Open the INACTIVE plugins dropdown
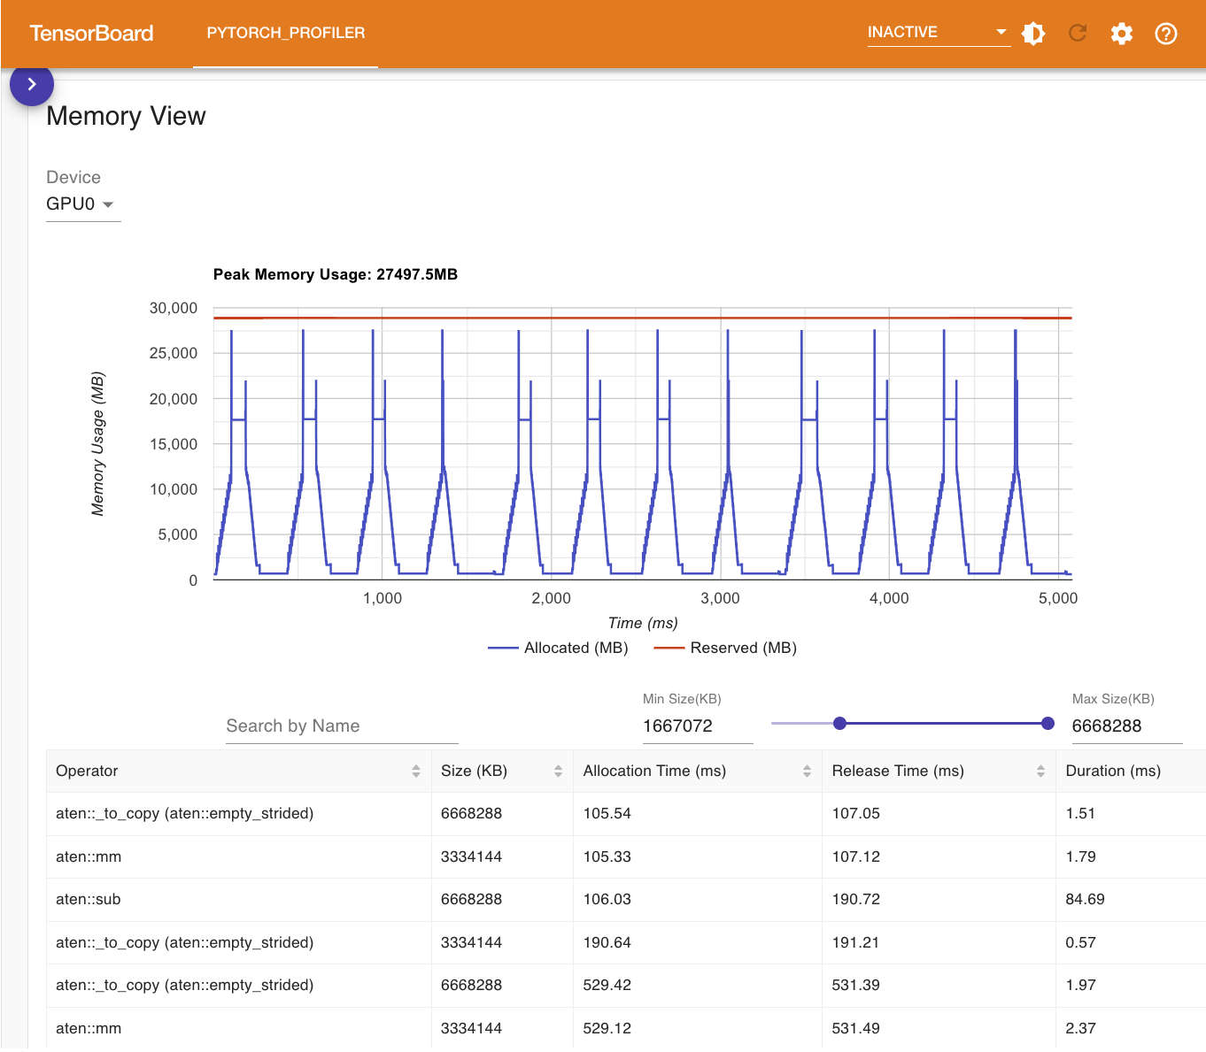This screenshot has height=1052, width=1206. pyautogui.click(x=939, y=33)
